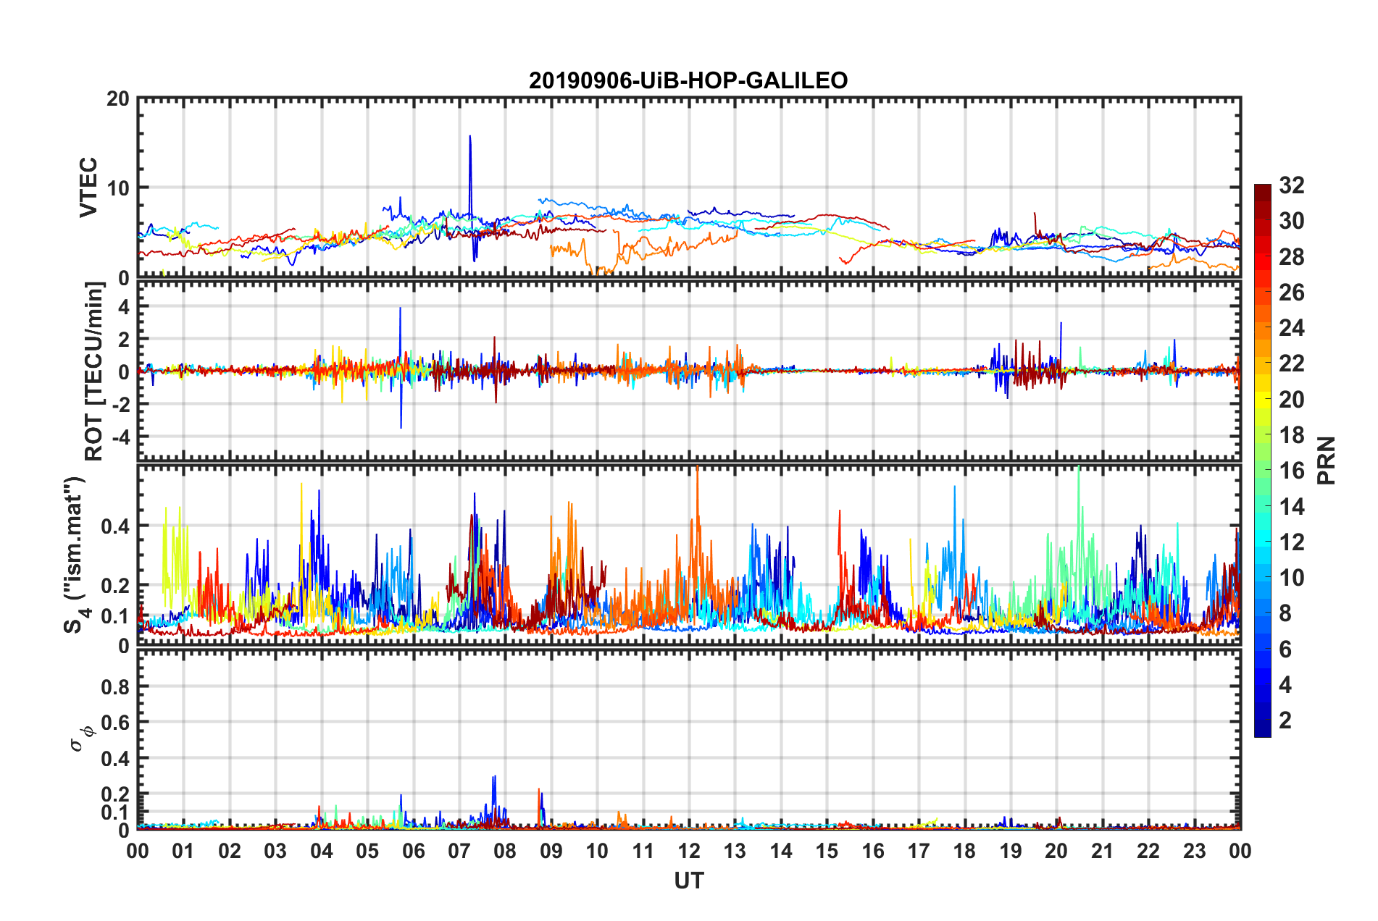Click the plot title 20190906-UiB-HOP-GALILEO
This screenshot has height=921, width=1378.
688,80
